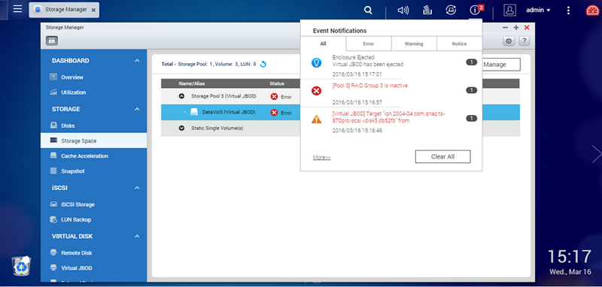Collapse Storage Pool 3 row
Screen dimensions: 602x287
(182, 96)
